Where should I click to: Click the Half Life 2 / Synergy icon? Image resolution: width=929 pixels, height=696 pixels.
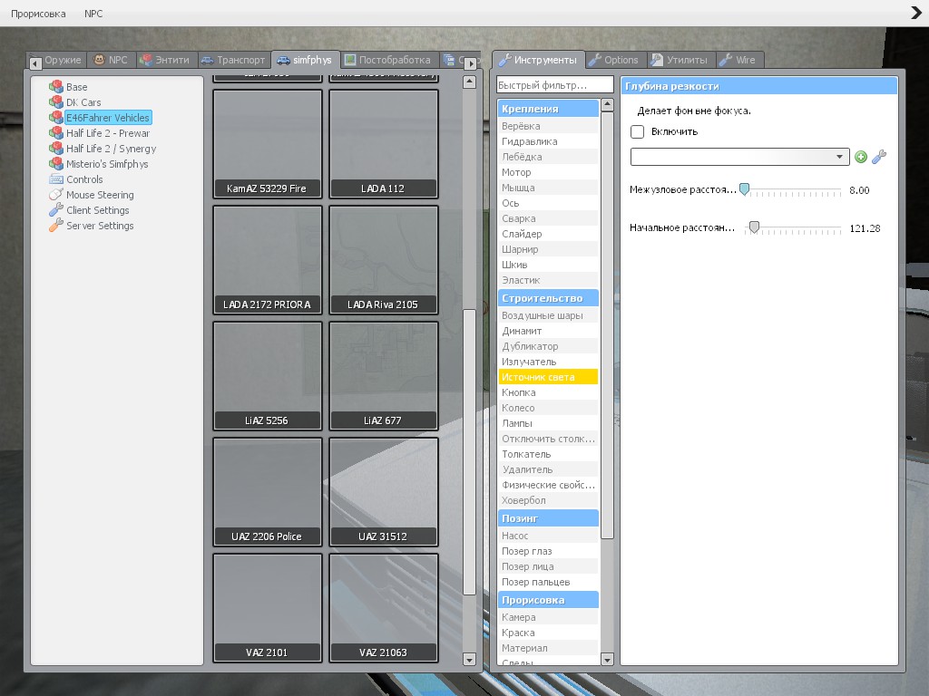pos(56,149)
